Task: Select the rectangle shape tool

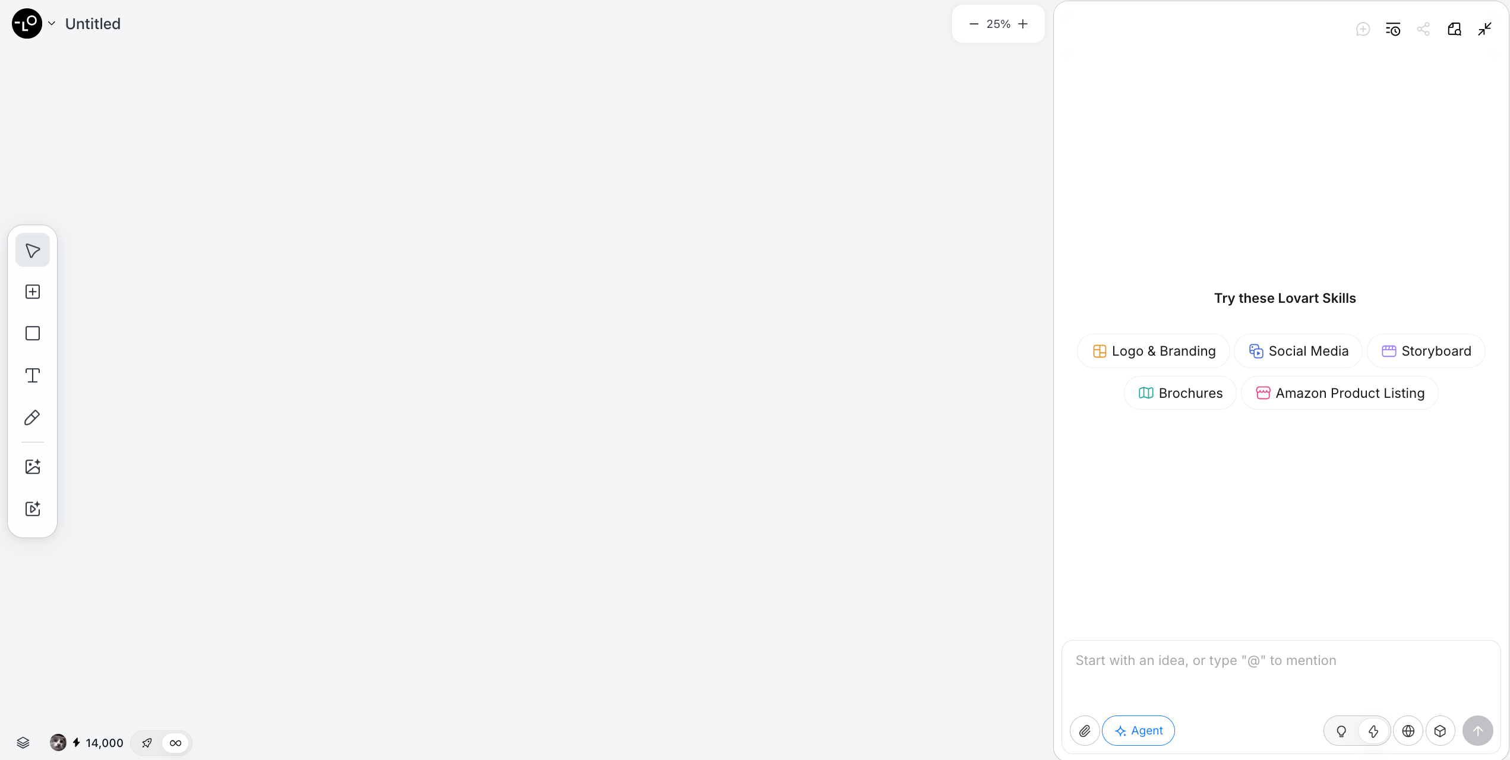Action: click(x=33, y=333)
